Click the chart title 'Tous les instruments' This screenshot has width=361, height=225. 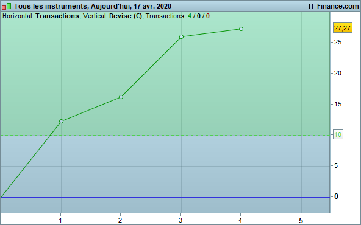51,6
